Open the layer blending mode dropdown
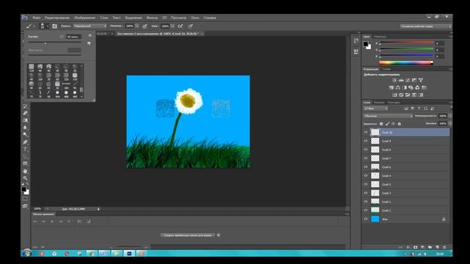This screenshot has height=264, width=470. [x=388, y=116]
